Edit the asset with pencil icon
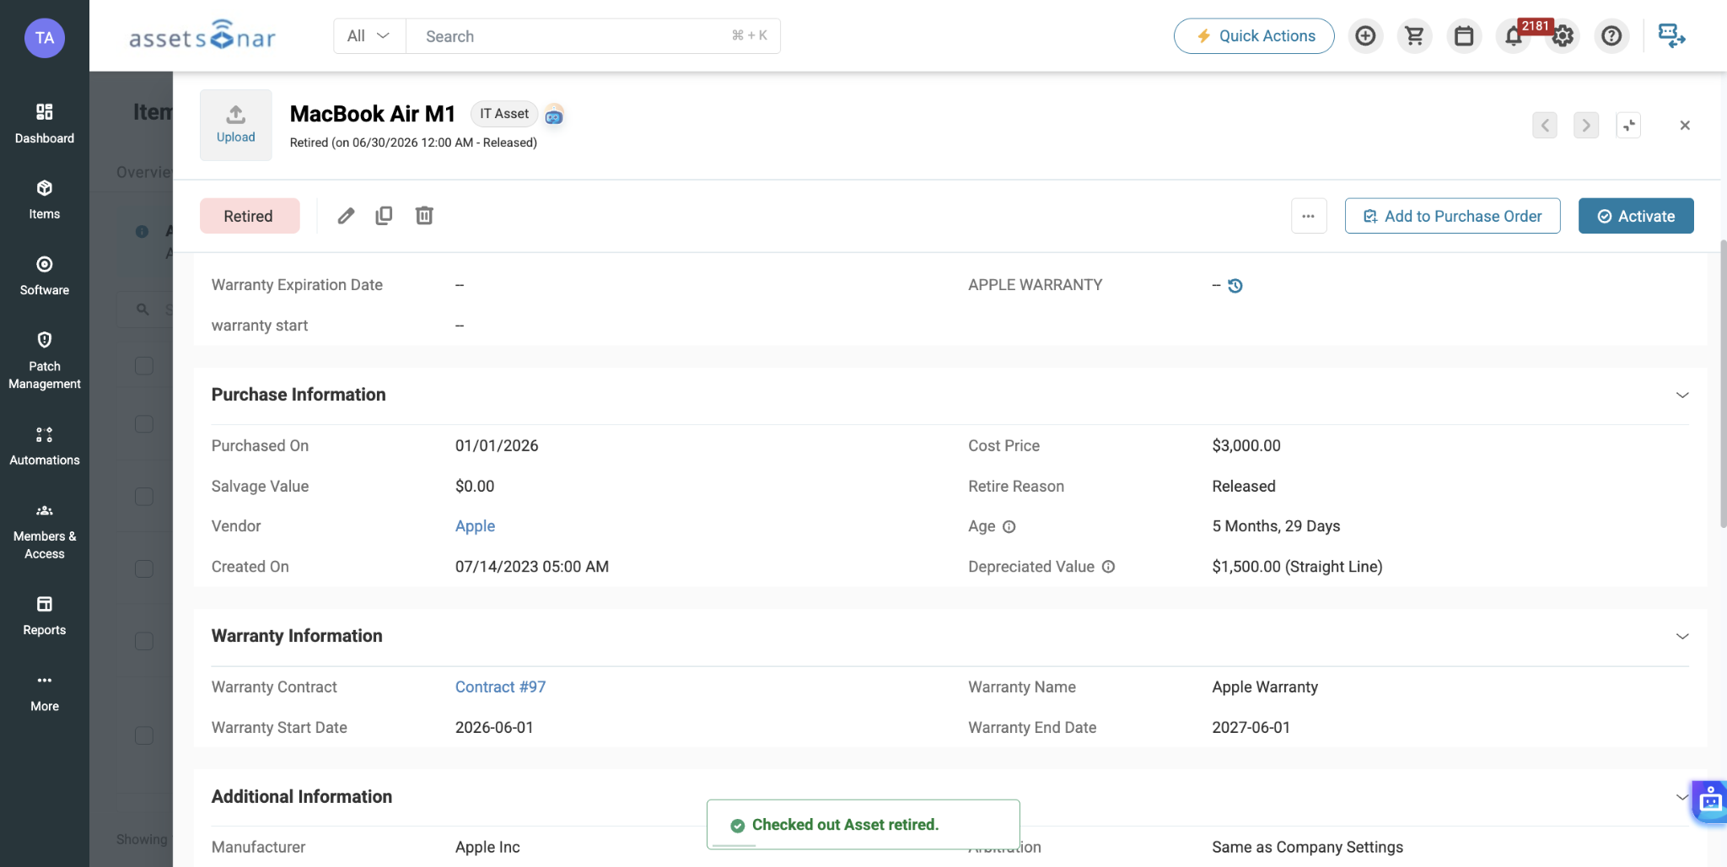The width and height of the screenshot is (1727, 867). [346, 216]
